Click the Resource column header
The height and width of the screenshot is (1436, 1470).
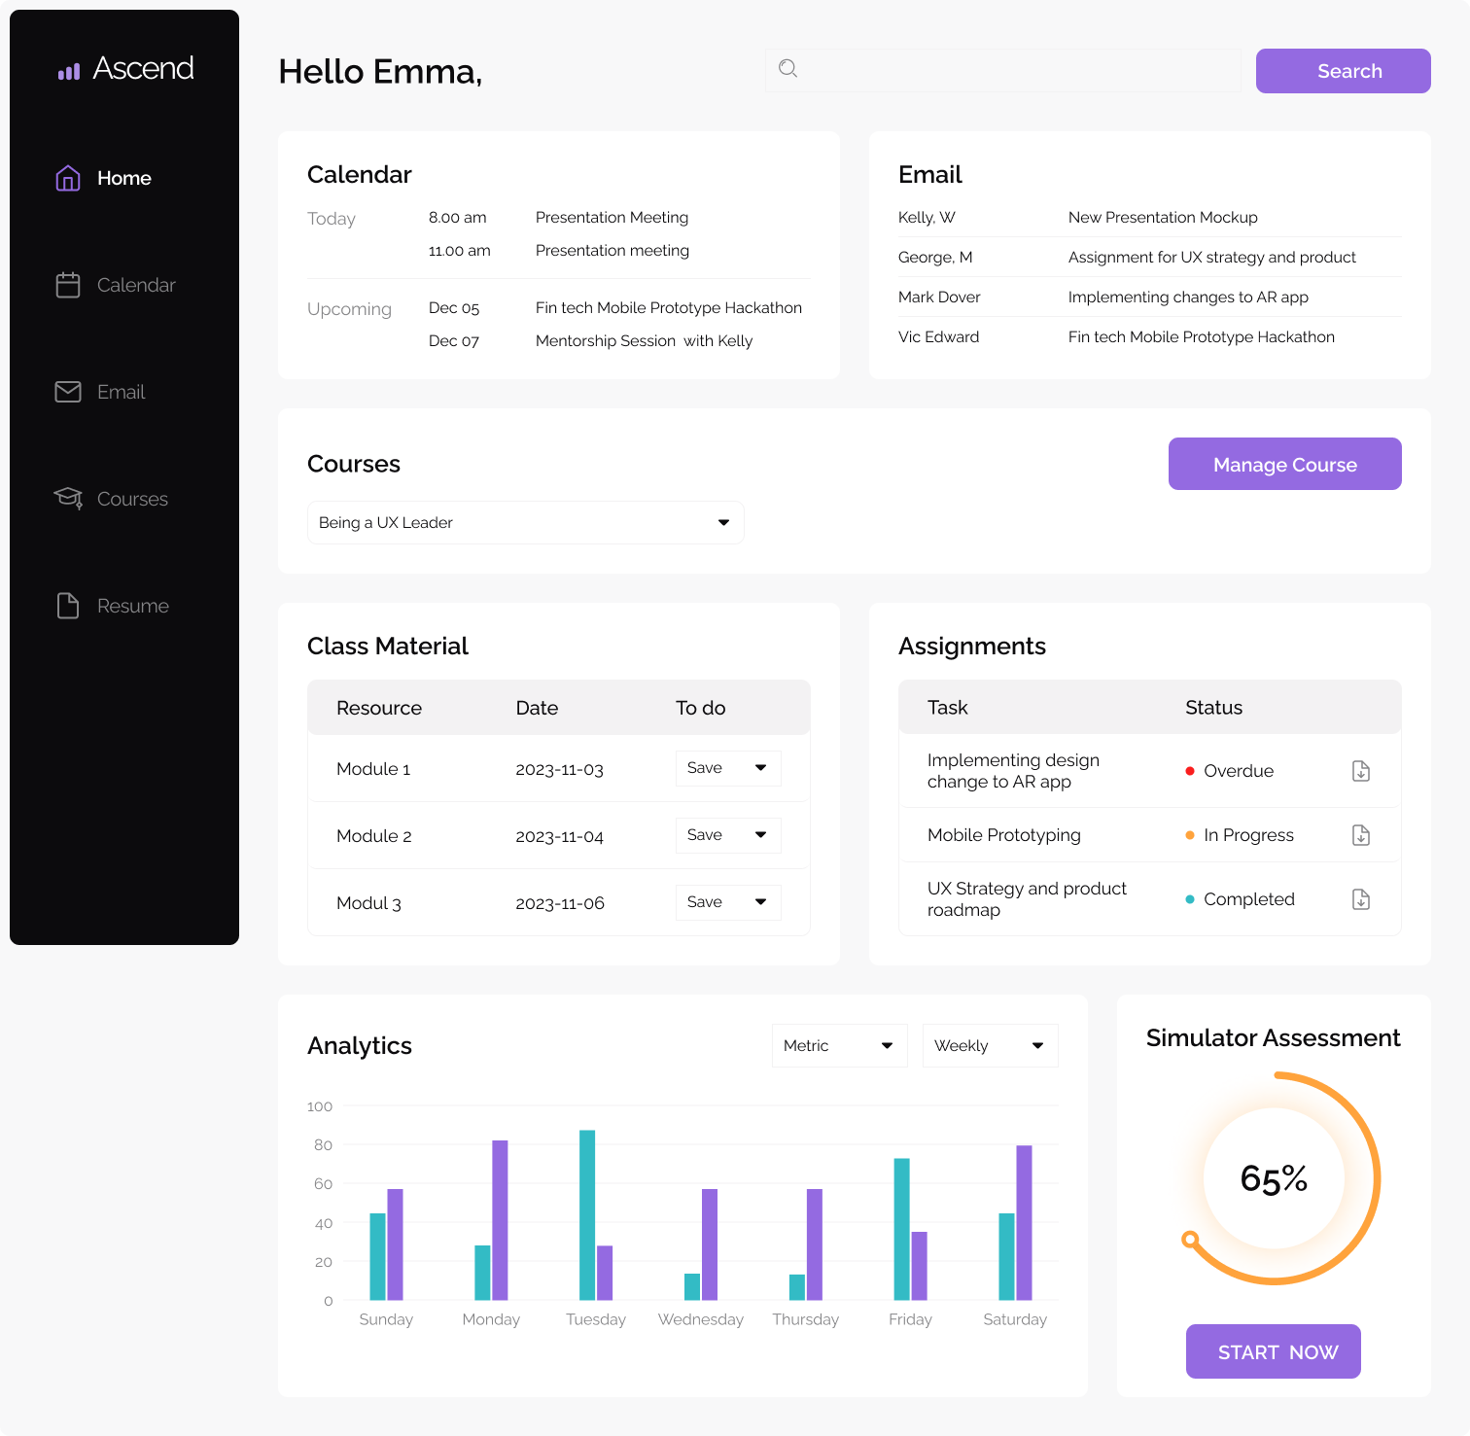pos(379,708)
